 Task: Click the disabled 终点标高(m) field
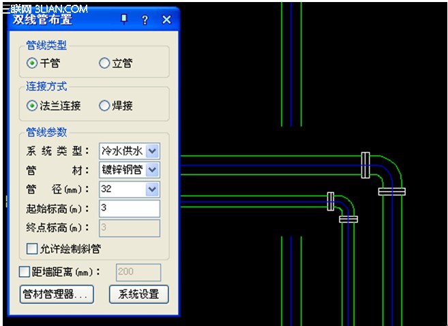(x=130, y=228)
